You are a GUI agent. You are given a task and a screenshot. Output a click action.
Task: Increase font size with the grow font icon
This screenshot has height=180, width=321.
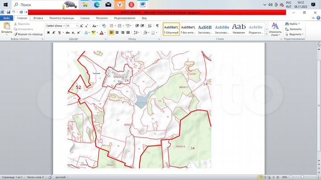[82, 26]
